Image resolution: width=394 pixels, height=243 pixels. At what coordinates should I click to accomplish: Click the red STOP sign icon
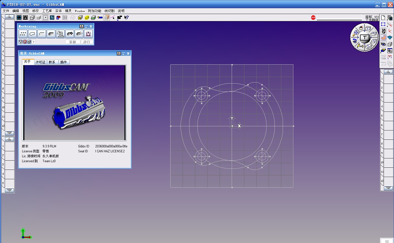coord(313,18)
